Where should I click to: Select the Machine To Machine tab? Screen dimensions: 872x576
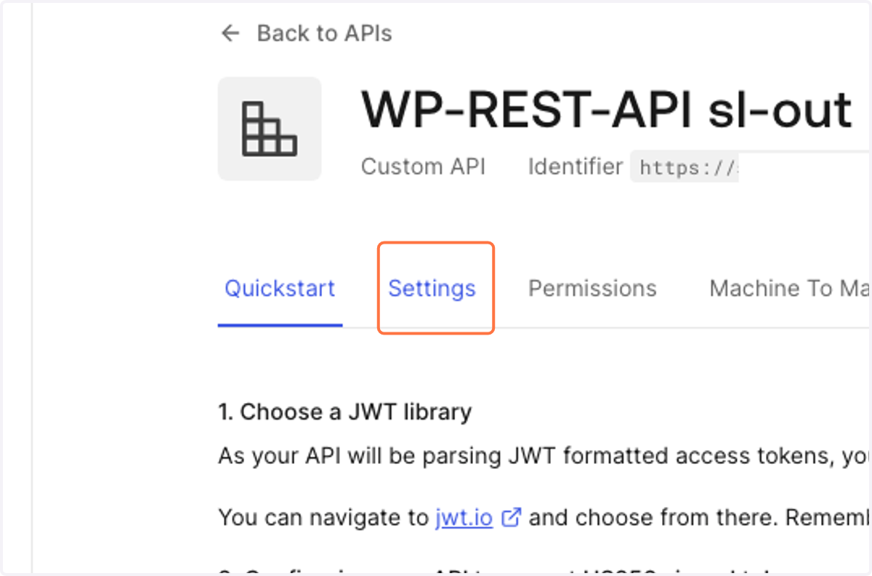coord(790,289)
